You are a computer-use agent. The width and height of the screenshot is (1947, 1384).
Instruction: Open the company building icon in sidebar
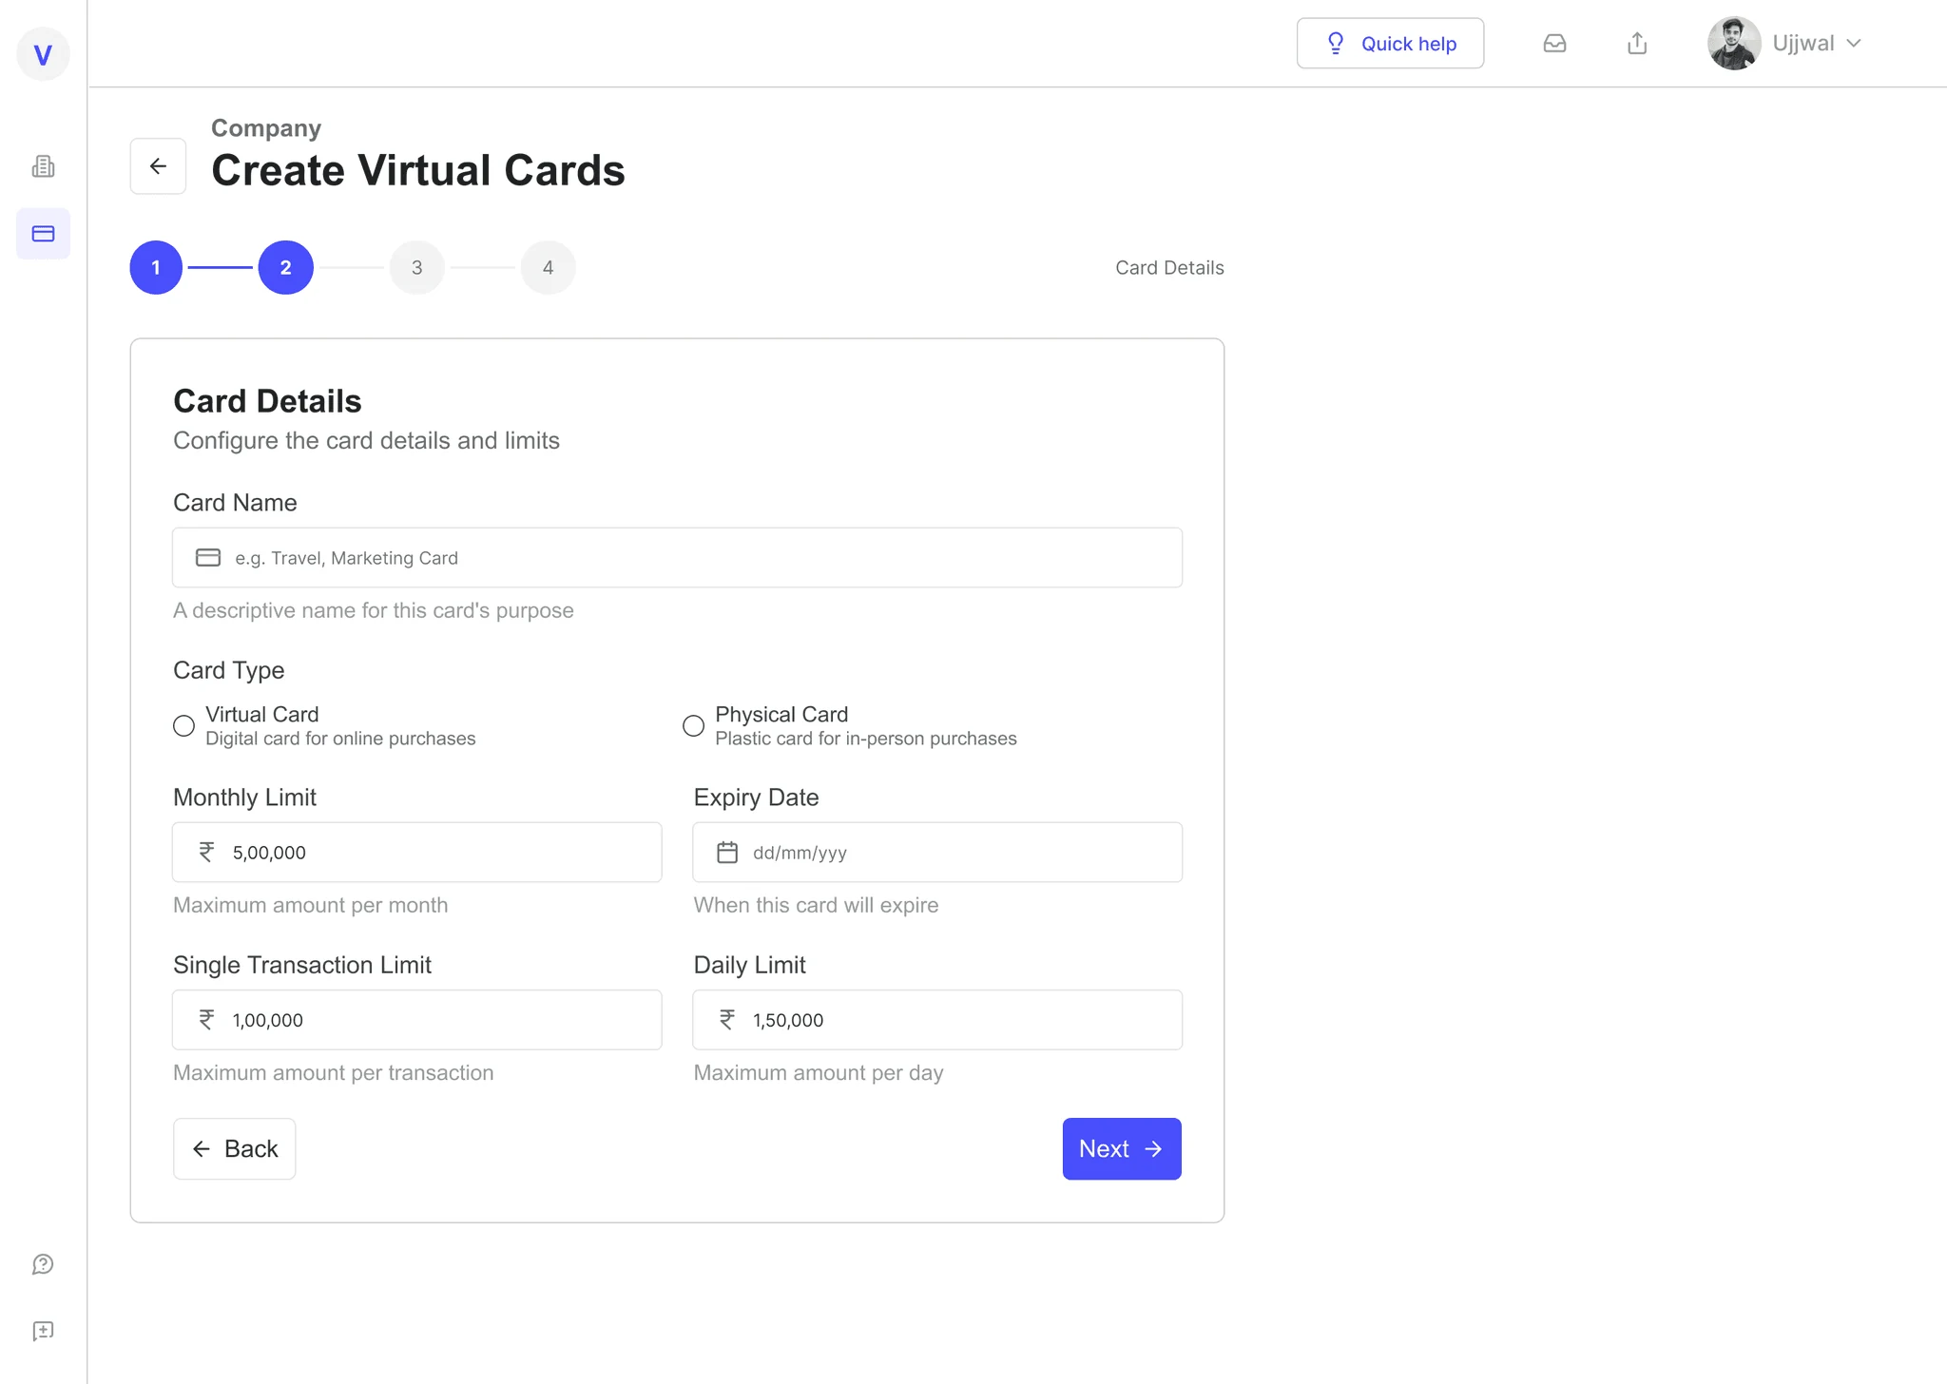click(x=43, y=166)
